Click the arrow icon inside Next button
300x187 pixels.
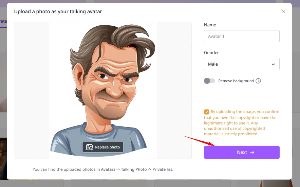pos(252,152)
